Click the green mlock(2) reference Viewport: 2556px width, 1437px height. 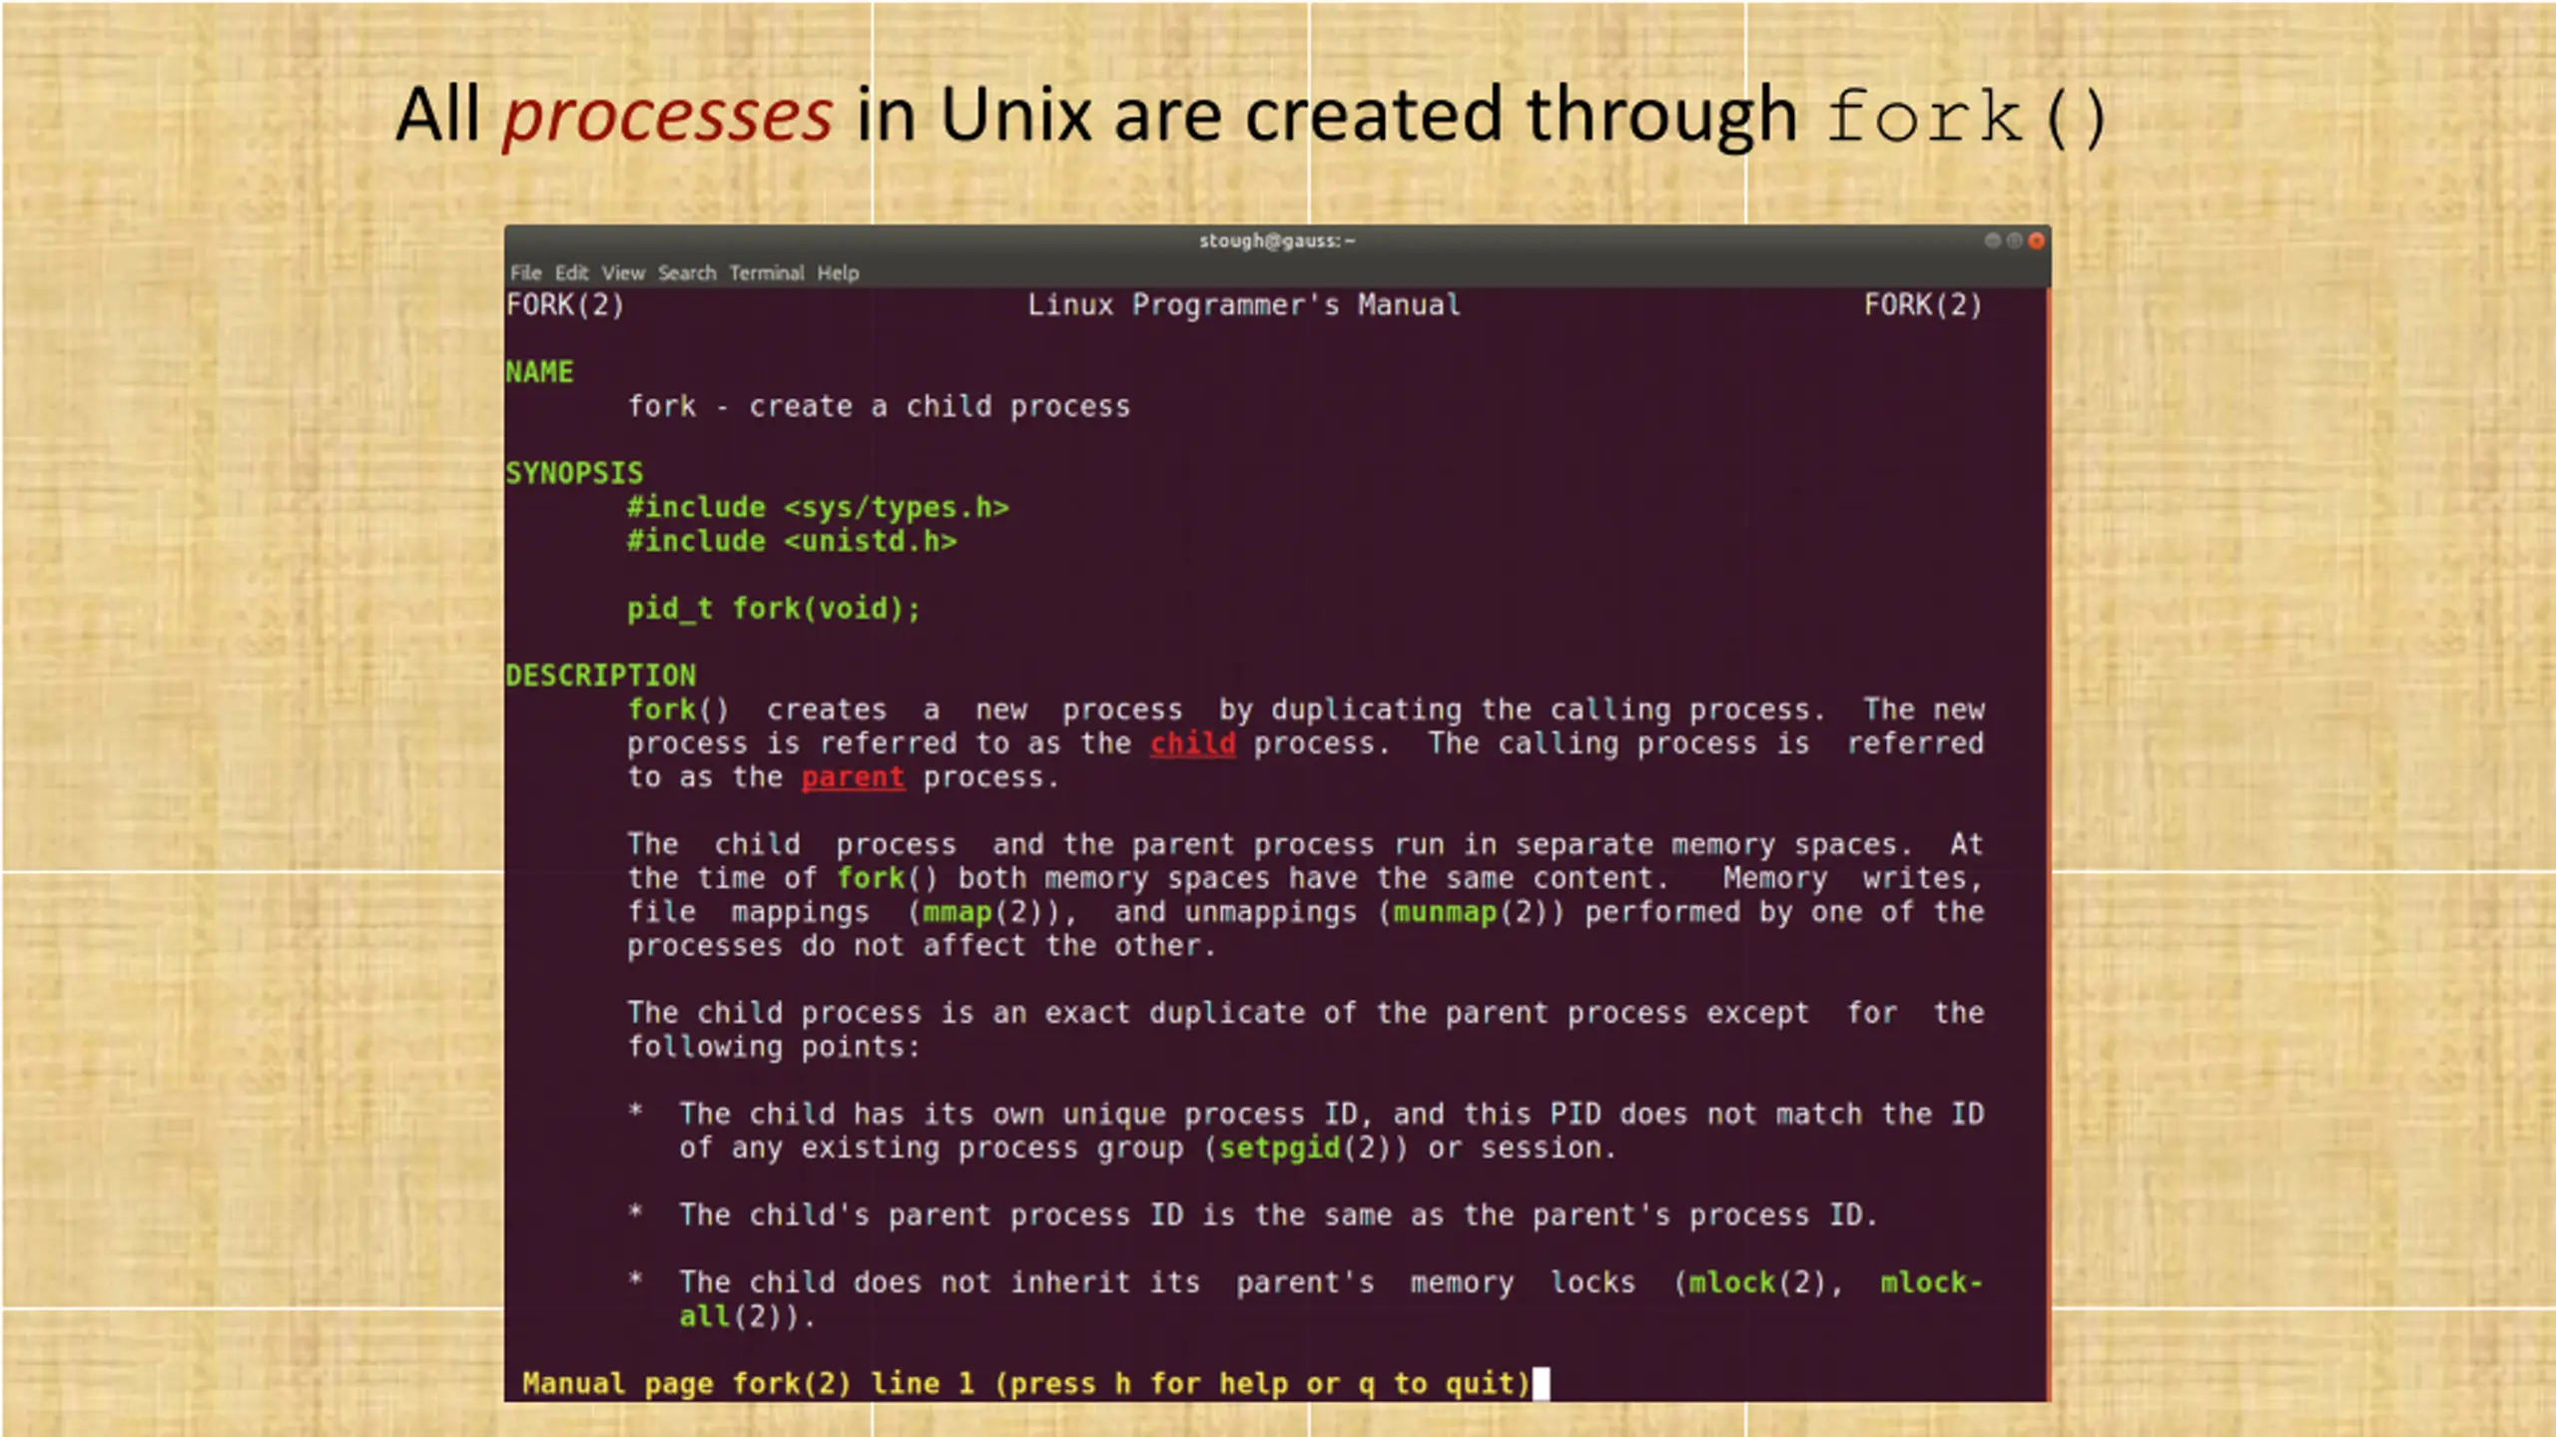pos(1757,1282)
